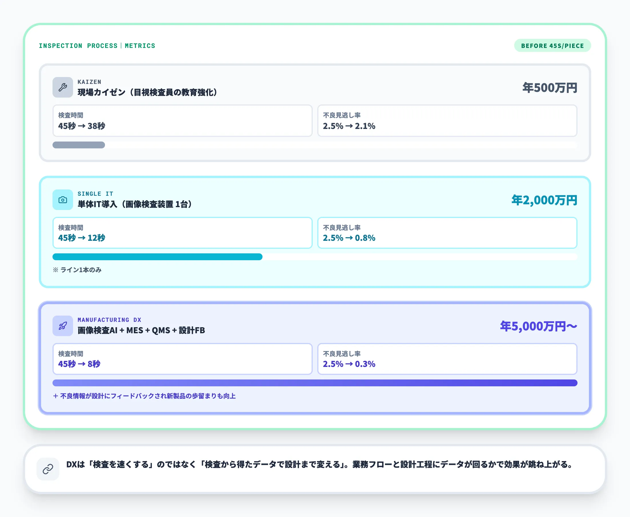Screen dimensions: 630x517
Task: Click the 年5,000万円〜 cost label
Action: [x=538, y=326]
